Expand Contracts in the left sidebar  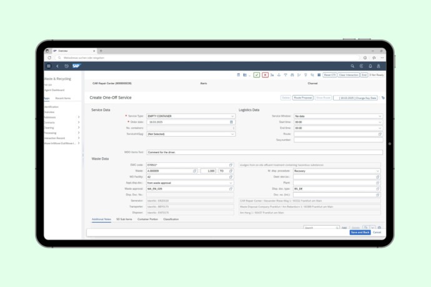(78, 122)
